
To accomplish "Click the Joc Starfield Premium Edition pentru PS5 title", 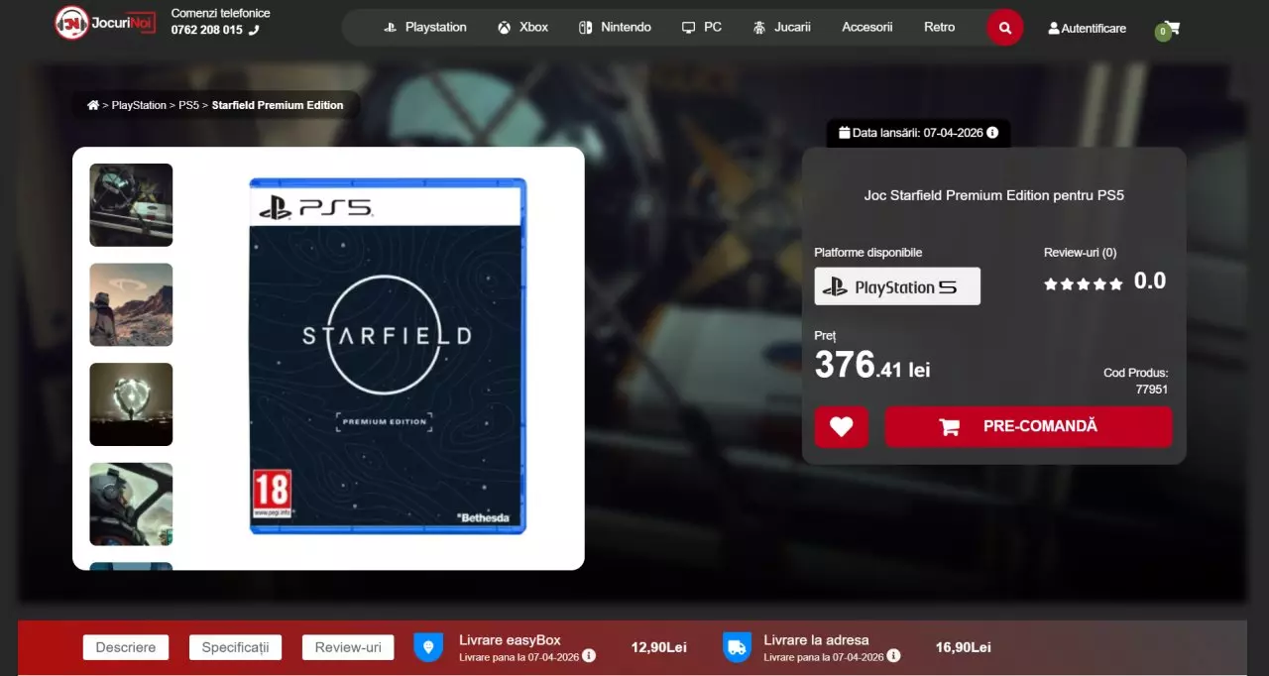I will click(994, 195).
